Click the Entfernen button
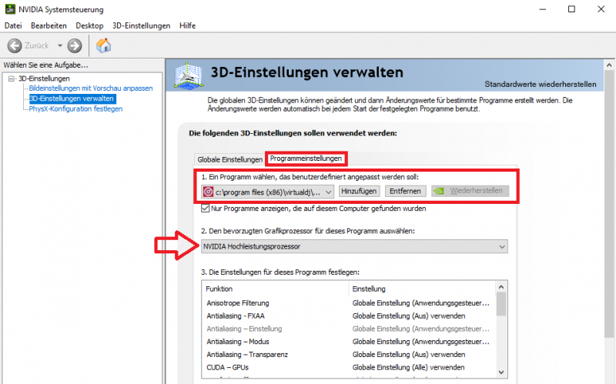The width and height of the screenshot is (616, 384). 405,191
